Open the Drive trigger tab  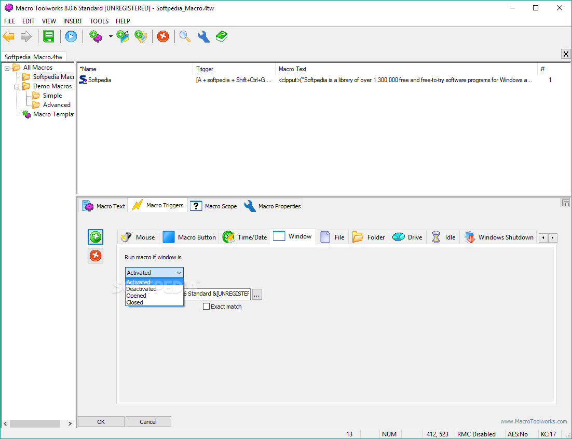(407, 237)
